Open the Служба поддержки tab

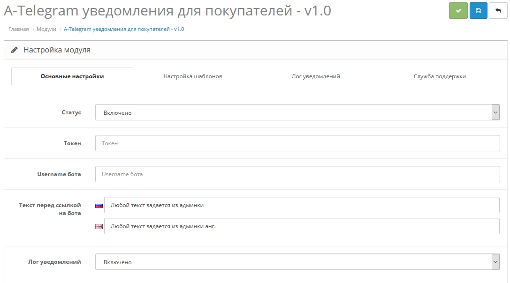(x=440, y=76)
